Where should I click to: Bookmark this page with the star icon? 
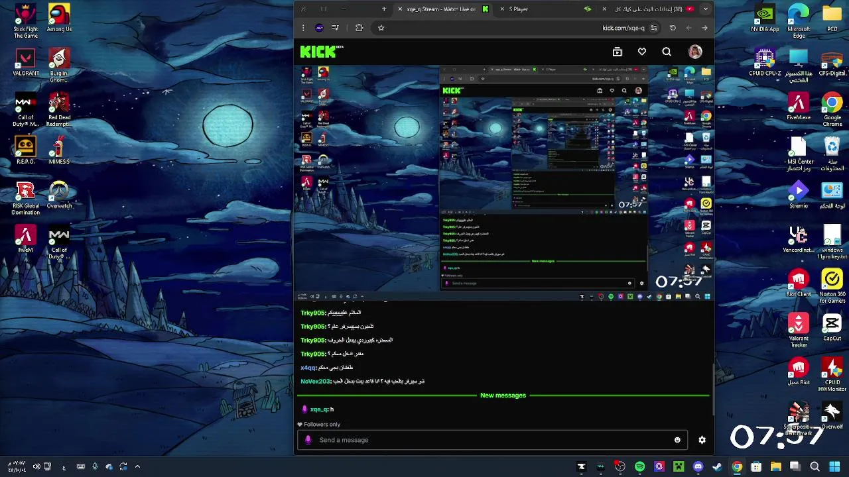pos(381,28)
